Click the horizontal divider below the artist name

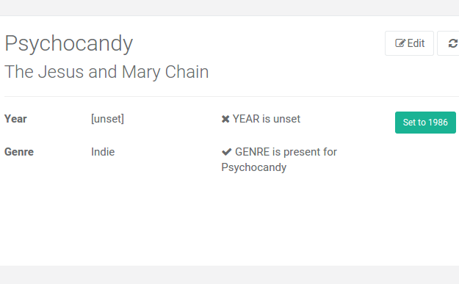pyautogui.click(x=231, y=96)
